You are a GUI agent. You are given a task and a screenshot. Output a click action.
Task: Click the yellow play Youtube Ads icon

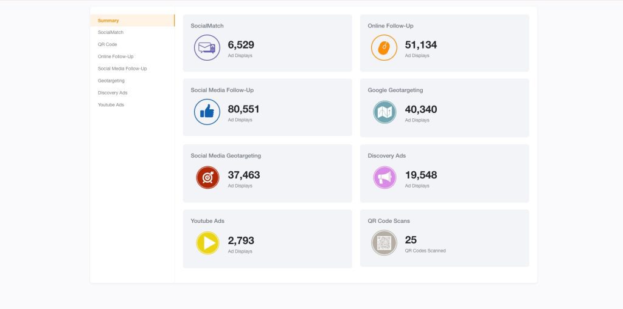tap(207, 243)
